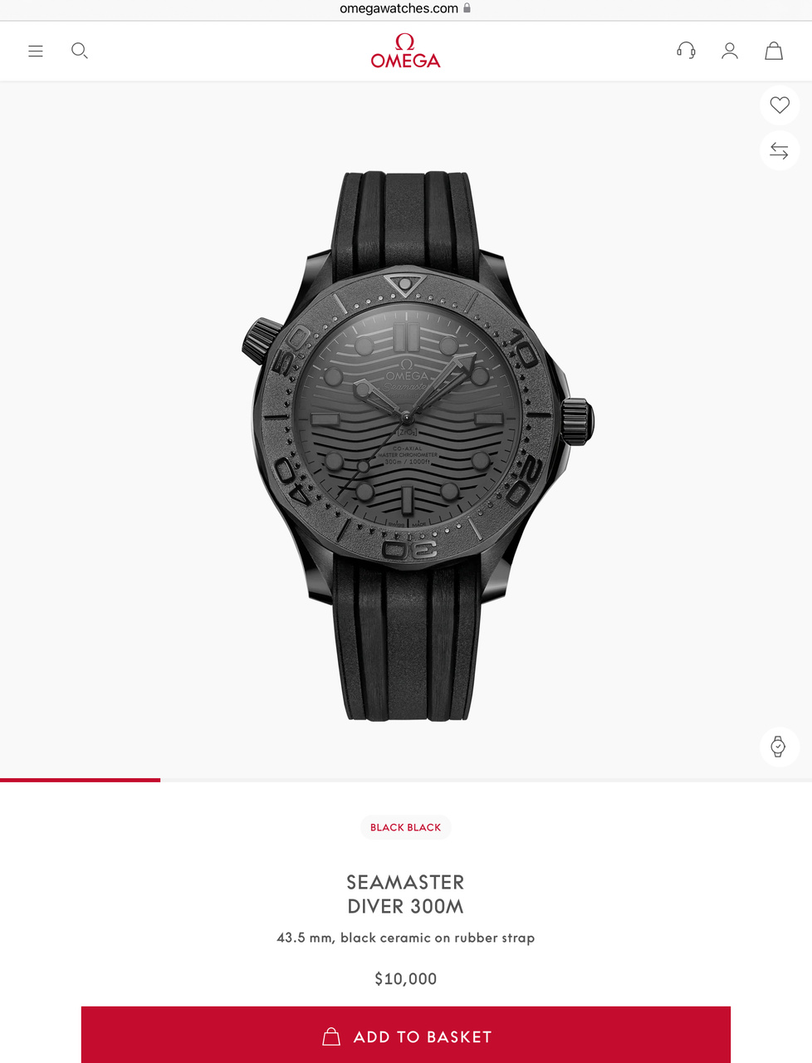Add watch to wishlist heart
Viewport: 812px width, 1063px height.
pos(780,105)
